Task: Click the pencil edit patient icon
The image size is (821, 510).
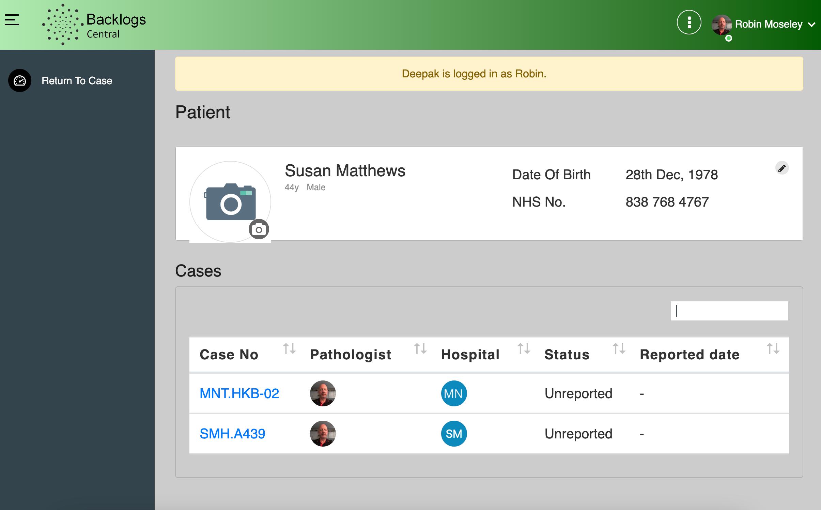Action: [x=782, y=168]
